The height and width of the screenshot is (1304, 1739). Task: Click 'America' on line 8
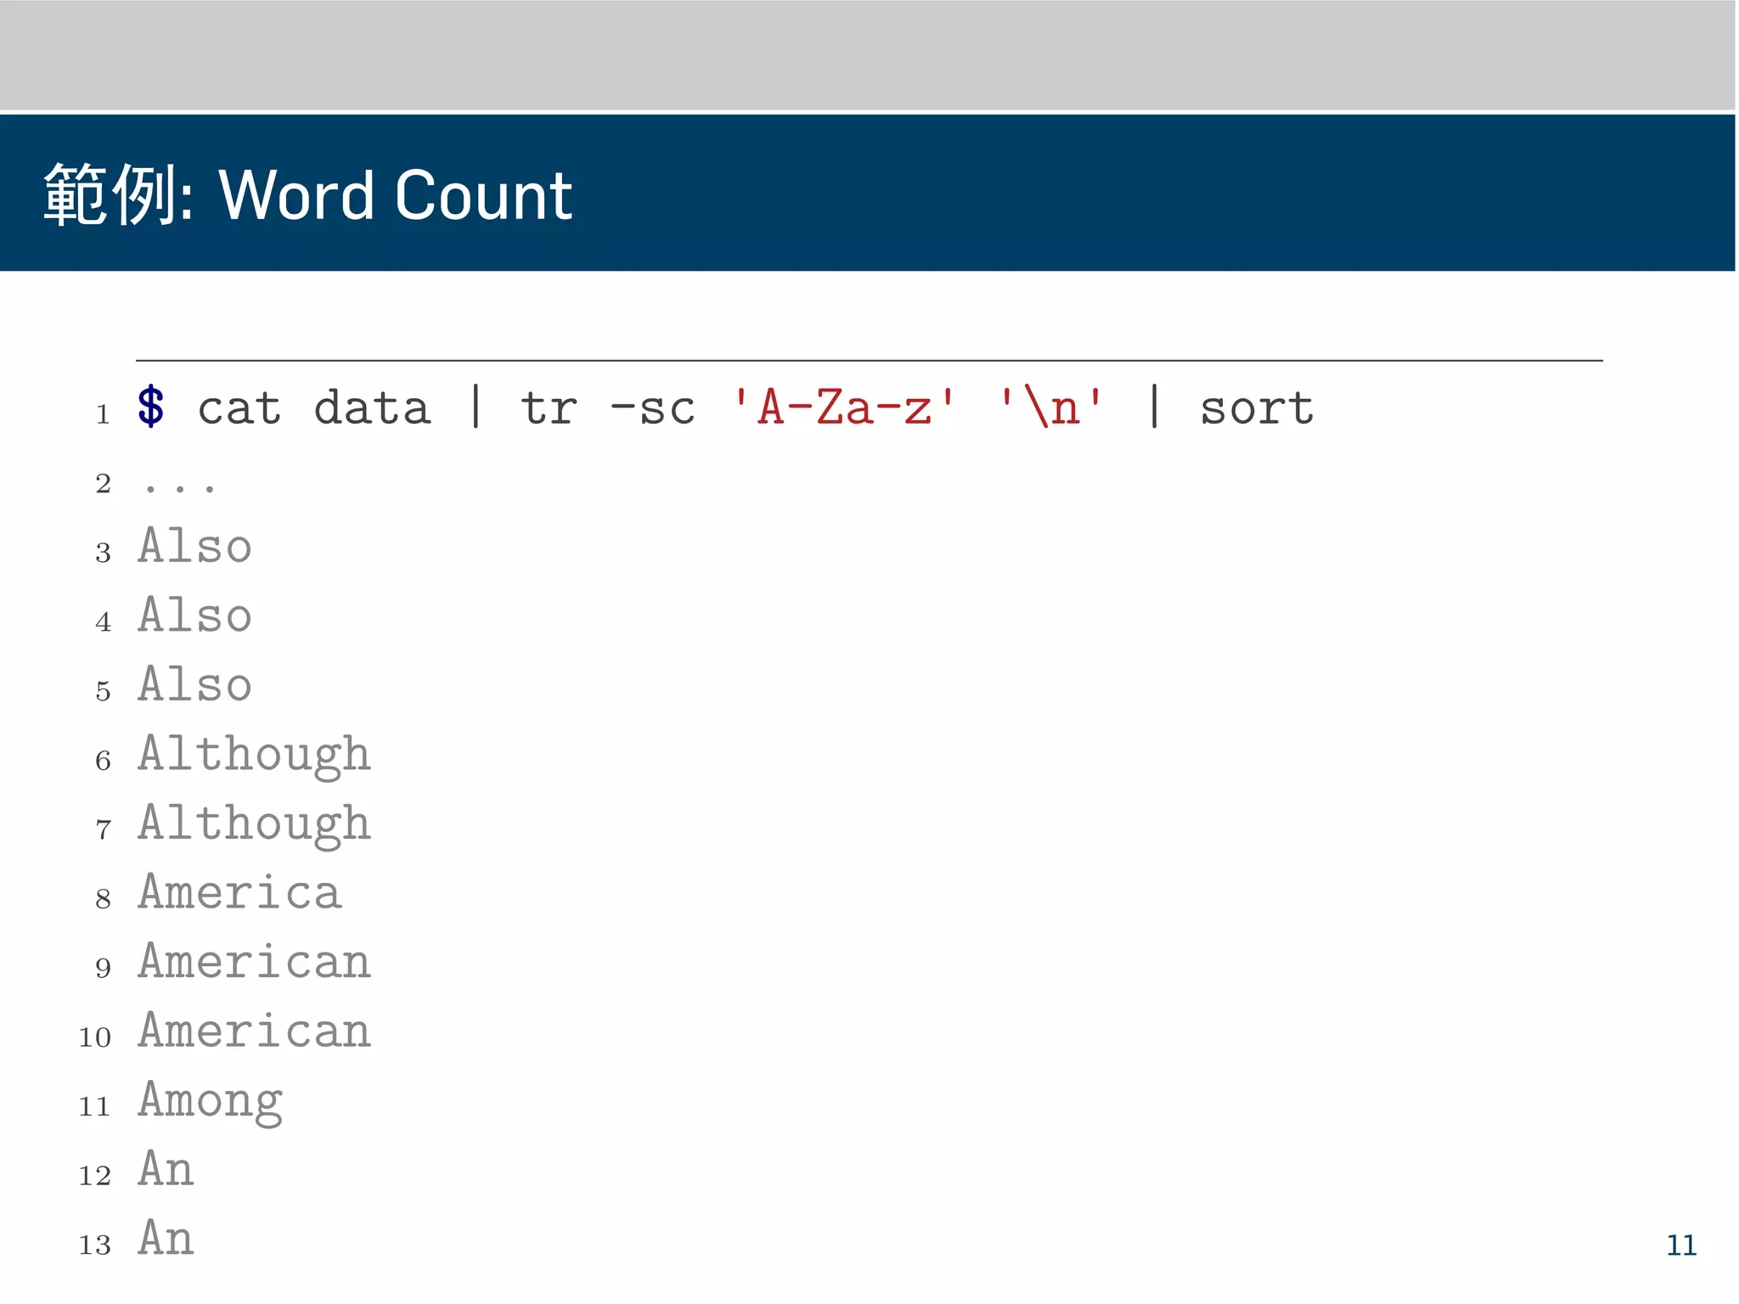point(240,891)
